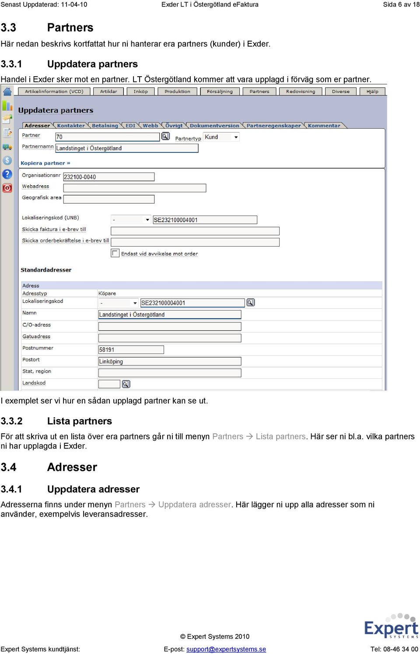Open the Artikelinformation (VCD) menu
Image resolution: width=420 pixels, height=654 pixels.
coord(54,92)
